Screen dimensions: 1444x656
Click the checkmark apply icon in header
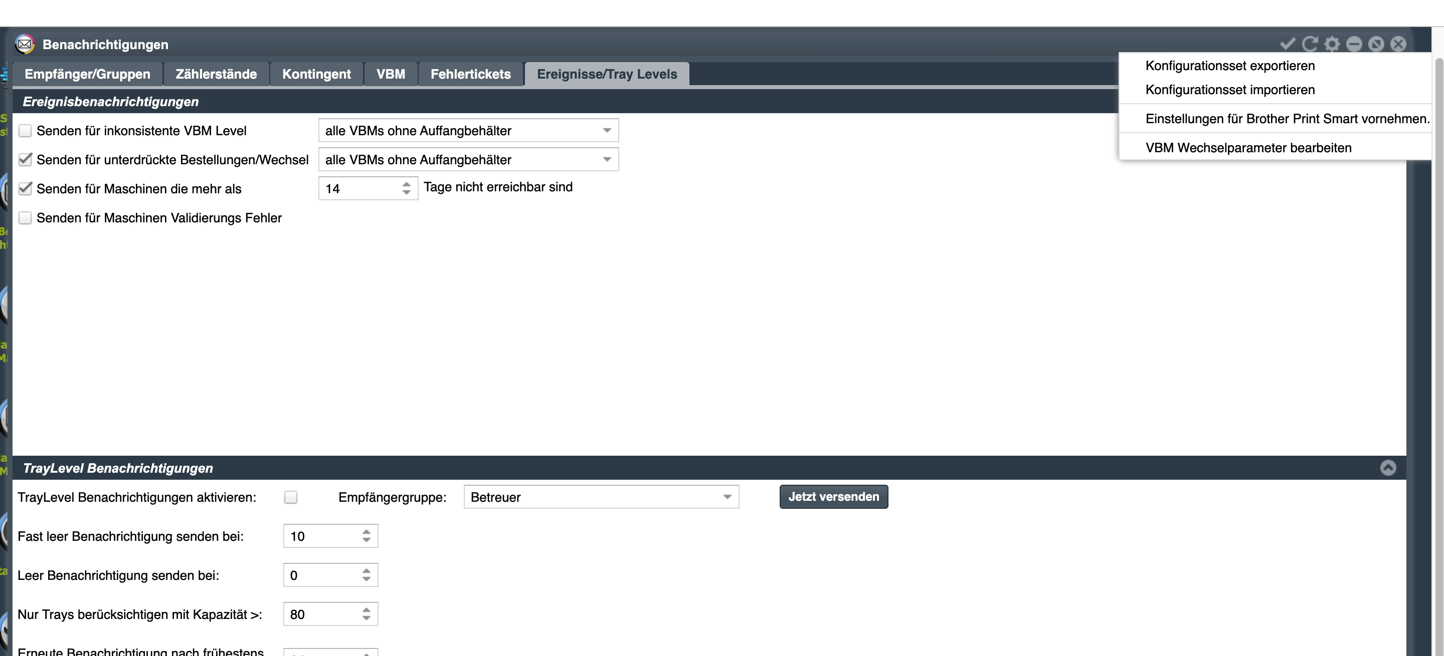pyautogui.click(x=1287, y=44)
